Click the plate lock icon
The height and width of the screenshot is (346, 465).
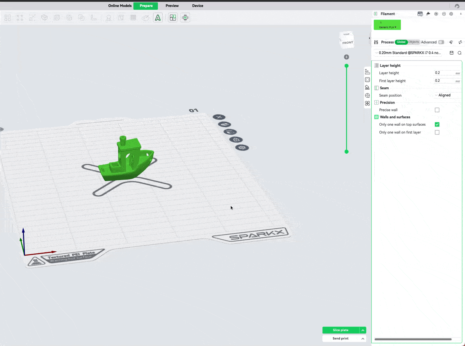[x=236, y=140]
